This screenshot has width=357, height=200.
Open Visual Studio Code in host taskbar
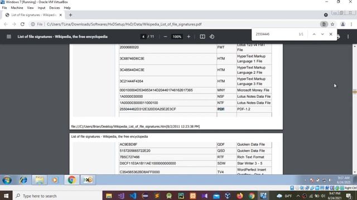(133, 196)
